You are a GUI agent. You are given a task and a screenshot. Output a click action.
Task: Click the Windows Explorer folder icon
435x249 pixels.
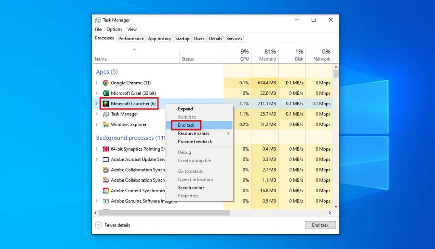105,125
